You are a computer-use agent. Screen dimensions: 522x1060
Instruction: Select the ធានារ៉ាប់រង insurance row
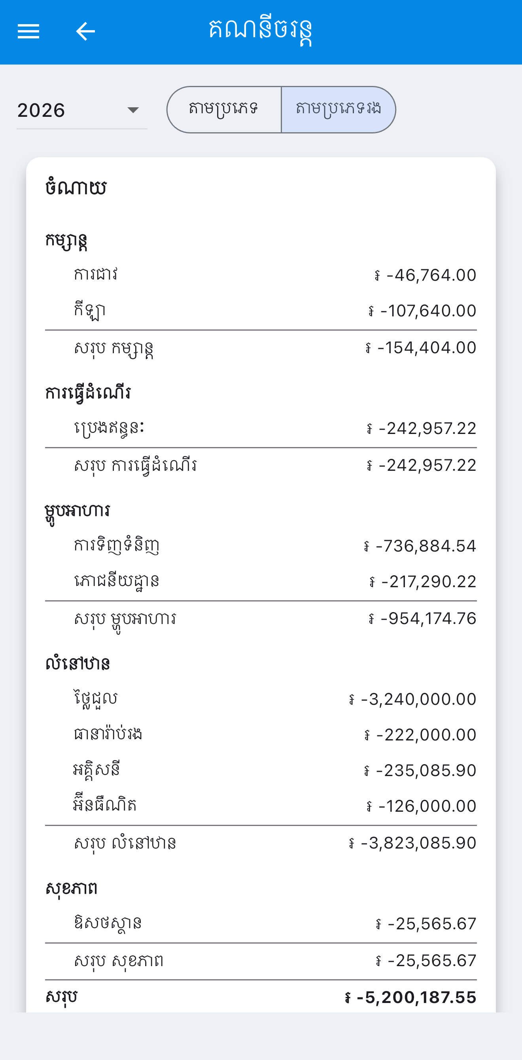coord(261,734)
